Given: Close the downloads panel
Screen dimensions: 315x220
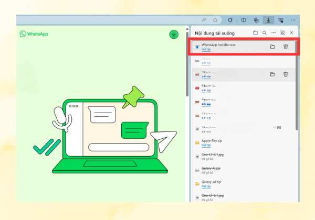Looking at the screenshot, I should coord(291,32).
